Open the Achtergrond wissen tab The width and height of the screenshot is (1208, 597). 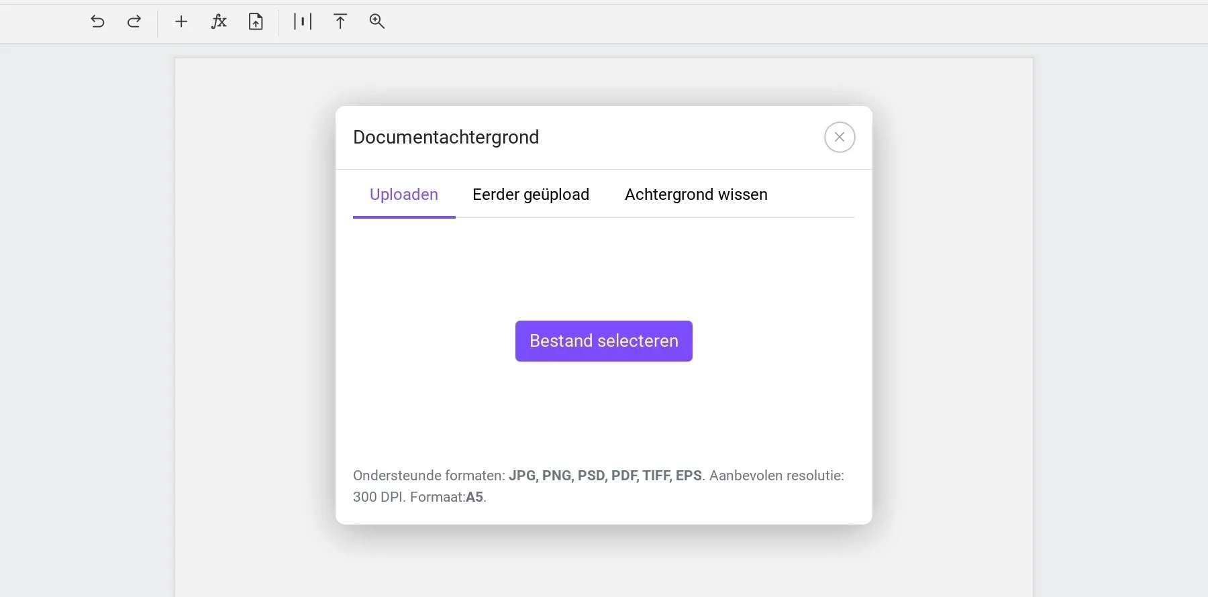click(696, 195)
